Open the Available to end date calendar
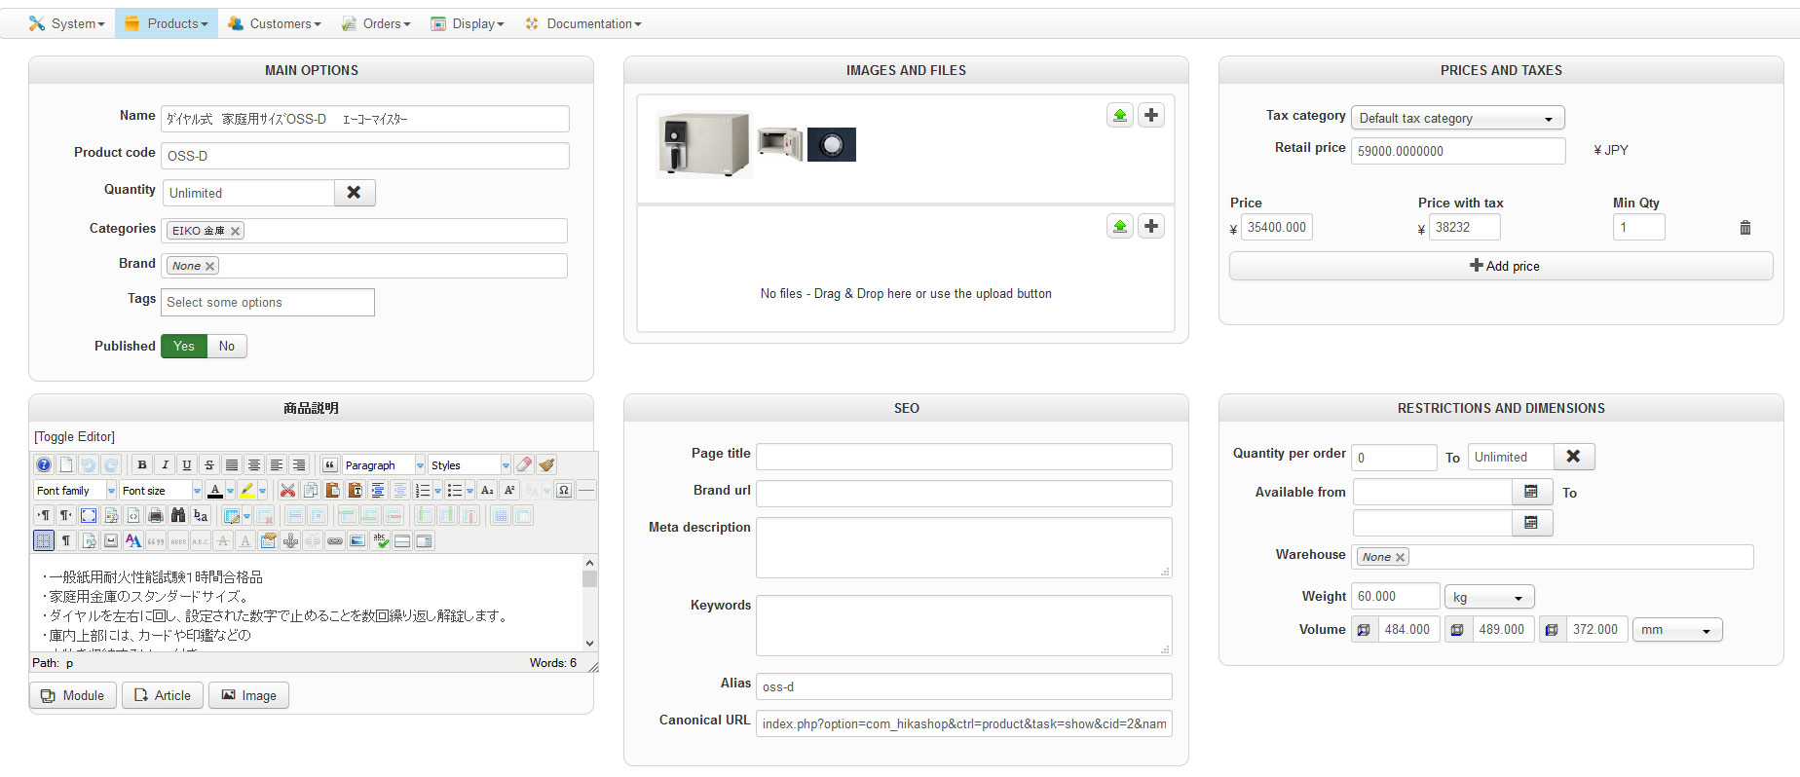The width and height of the screenshot is (1800, 777). [1531, 524]
